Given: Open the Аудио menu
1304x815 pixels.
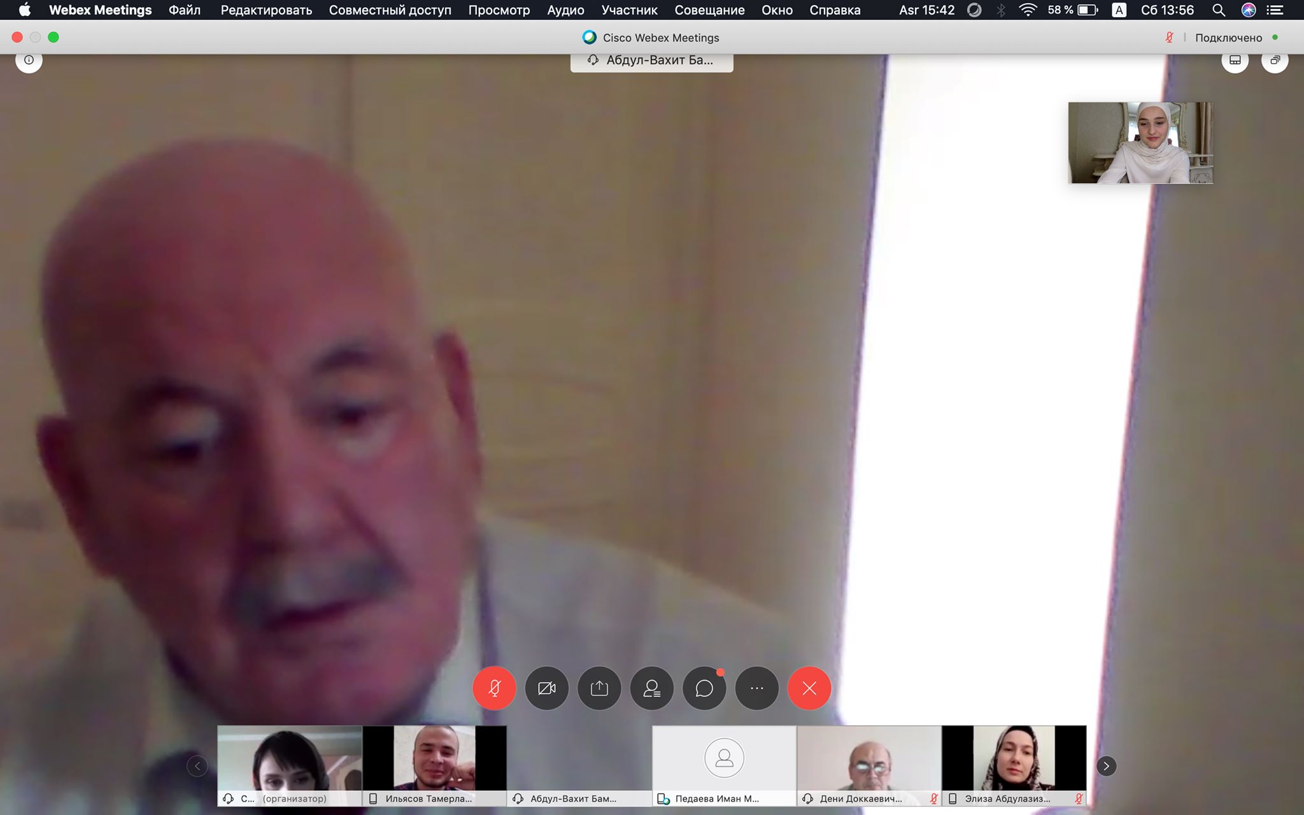Looking at the screenshot, I should click(x=565, y=10).
